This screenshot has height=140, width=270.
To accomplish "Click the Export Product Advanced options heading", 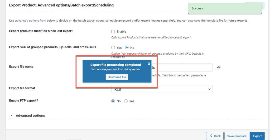I will click(61, 5).
